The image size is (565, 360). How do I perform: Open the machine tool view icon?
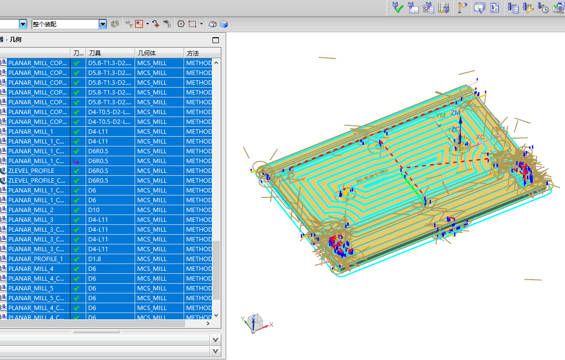[414, 7]
